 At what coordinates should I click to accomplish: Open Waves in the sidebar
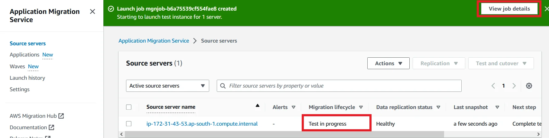point(17,66)
